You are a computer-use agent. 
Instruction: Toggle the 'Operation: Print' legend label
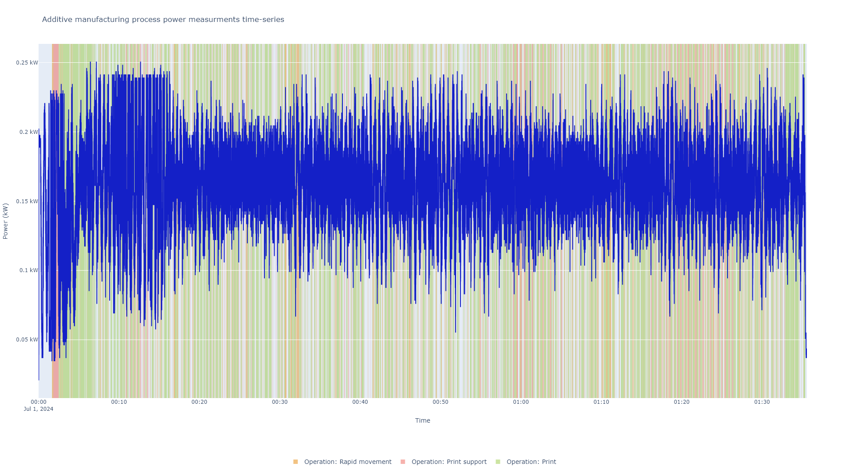531,462
